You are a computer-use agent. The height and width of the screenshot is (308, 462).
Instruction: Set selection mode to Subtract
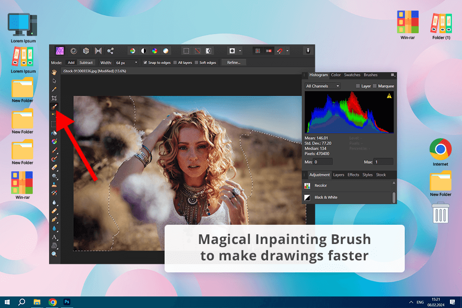86,63
